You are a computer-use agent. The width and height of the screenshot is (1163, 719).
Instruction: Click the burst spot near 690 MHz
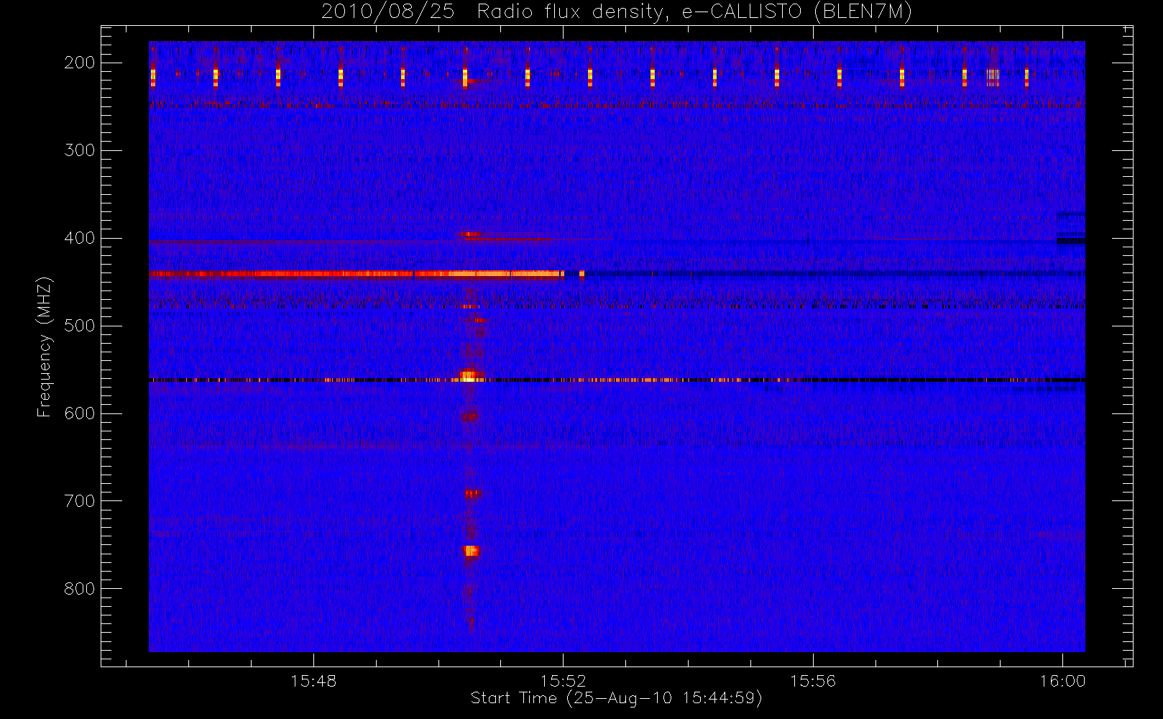pos(472,493)
